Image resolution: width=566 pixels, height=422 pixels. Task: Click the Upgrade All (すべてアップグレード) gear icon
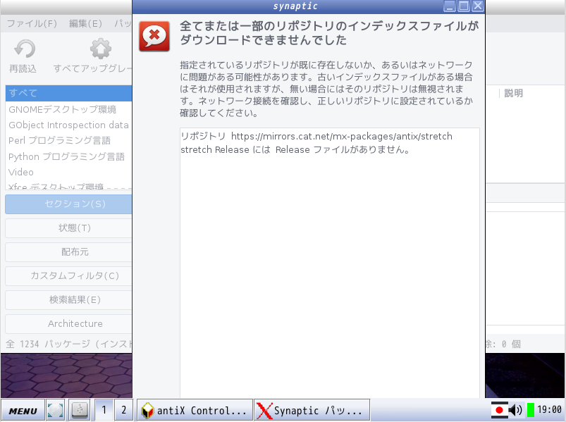click(x=100, y=49)
